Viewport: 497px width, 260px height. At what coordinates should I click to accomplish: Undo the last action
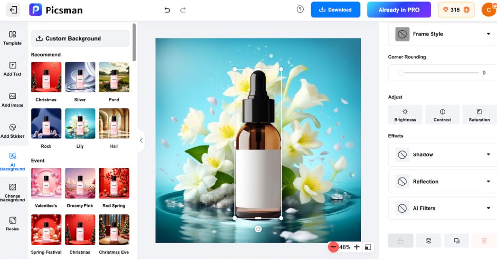pyautogui.click(x=167, y=10)
